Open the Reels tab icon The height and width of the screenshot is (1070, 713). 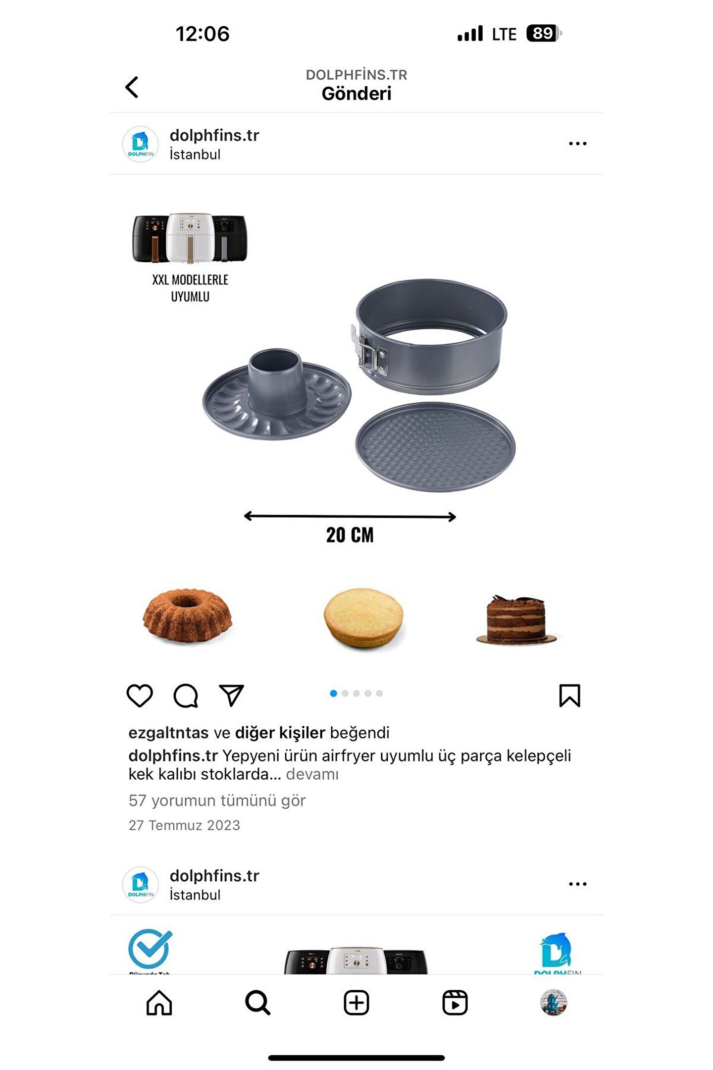tap(455, 1003)
